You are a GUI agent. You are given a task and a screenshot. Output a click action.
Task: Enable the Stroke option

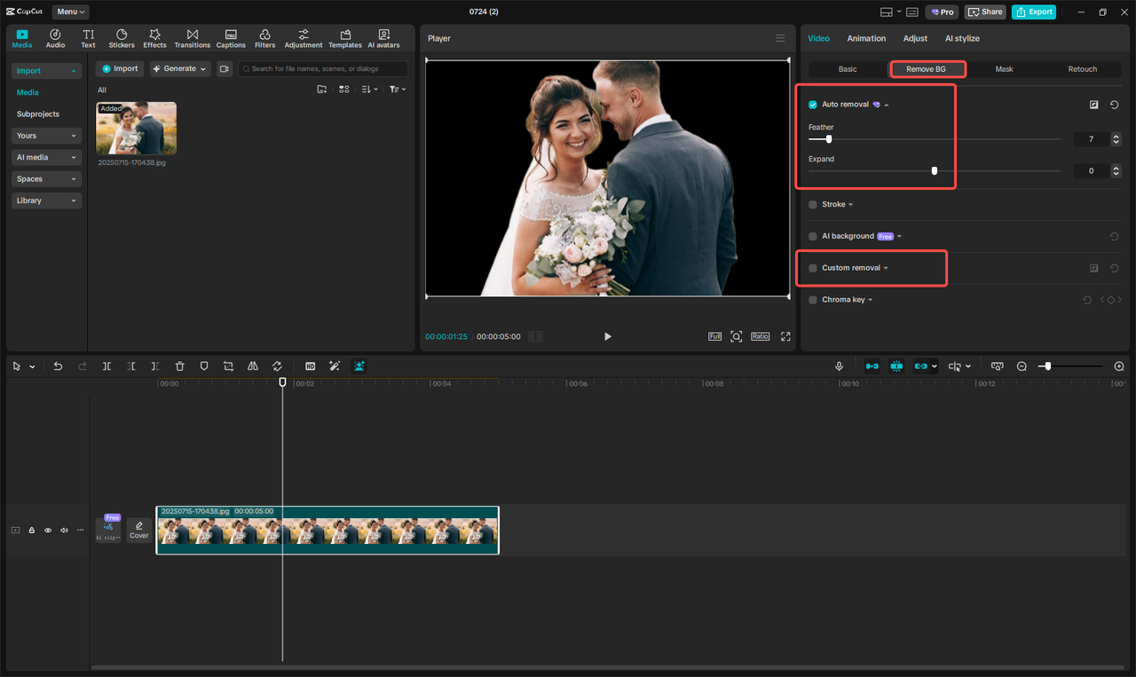(812, 204)
